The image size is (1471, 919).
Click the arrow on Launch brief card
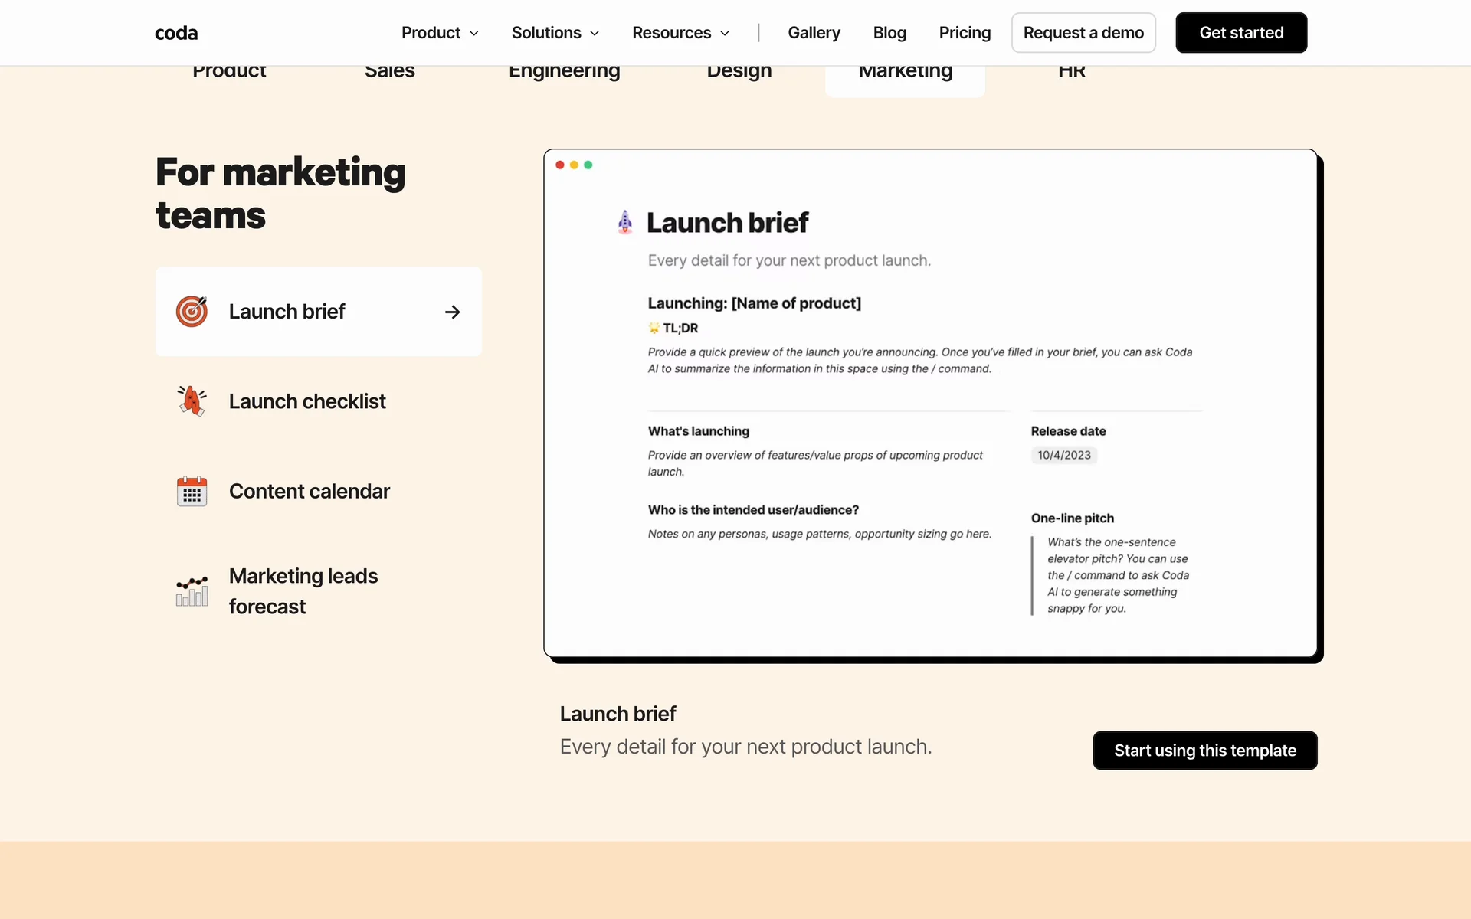pos(452,312)
